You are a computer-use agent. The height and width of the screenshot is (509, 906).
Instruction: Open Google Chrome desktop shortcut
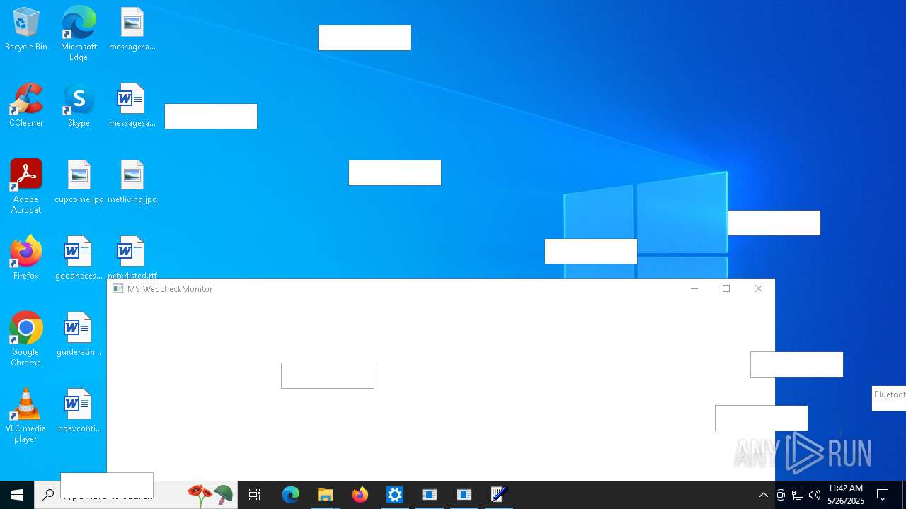(26, 339)
